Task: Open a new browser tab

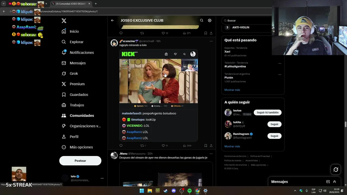Action: (x=96, y=4)
